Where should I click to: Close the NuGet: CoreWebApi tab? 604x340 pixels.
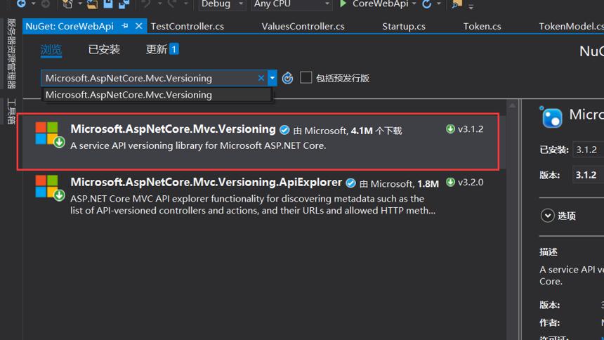(138, 26)
